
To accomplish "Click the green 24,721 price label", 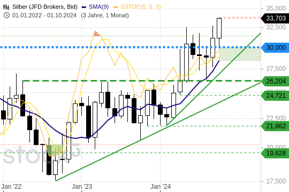I will point(276,95).
